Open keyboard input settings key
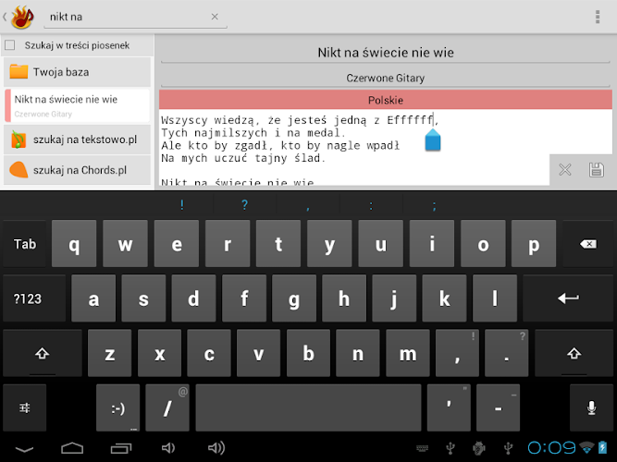The height and width of the screenshot is (462, 617). (25, 407)
